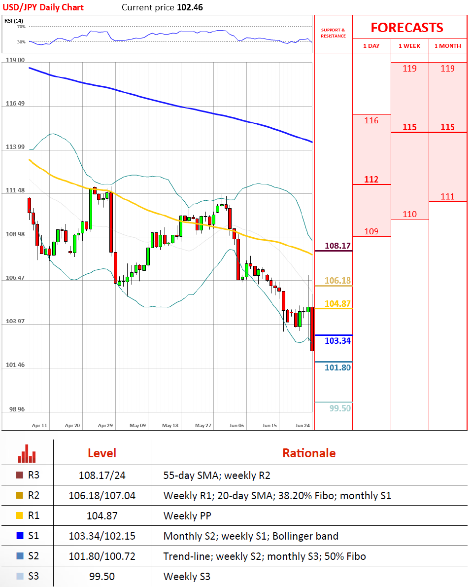This screenshot has height=587, width=472.
Task: Click the current price 102.46 value
Action: coord(190,7)
